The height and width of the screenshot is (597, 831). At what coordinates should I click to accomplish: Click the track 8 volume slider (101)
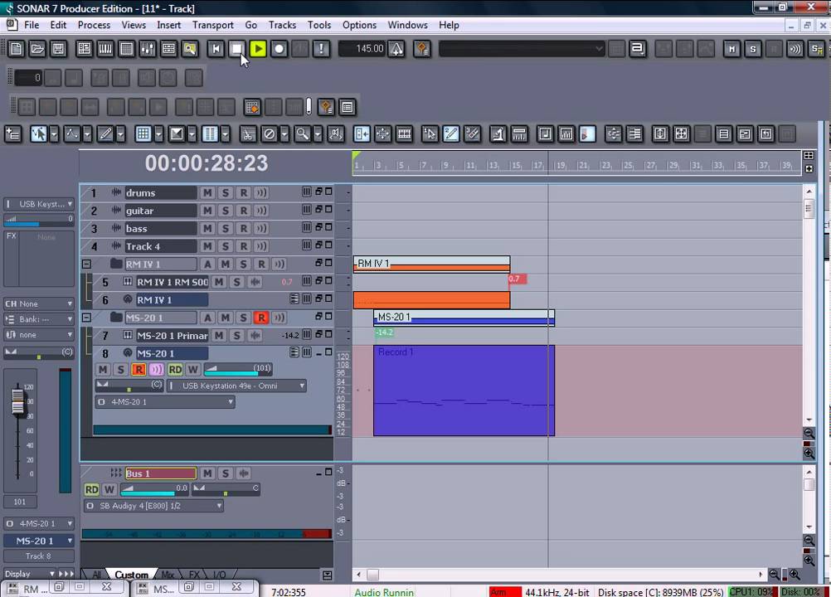238,369
